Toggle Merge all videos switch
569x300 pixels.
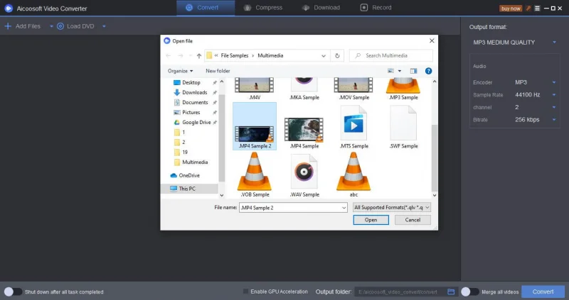point(469,291)
